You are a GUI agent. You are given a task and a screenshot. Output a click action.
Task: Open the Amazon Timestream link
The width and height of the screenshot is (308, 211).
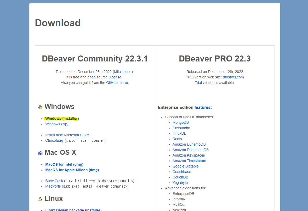coord(189,161)
